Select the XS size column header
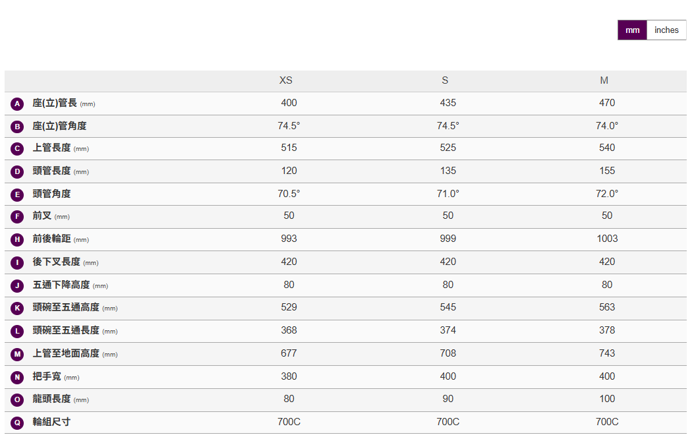This screenshot has width=694, height=441. [x=286, y=80]
